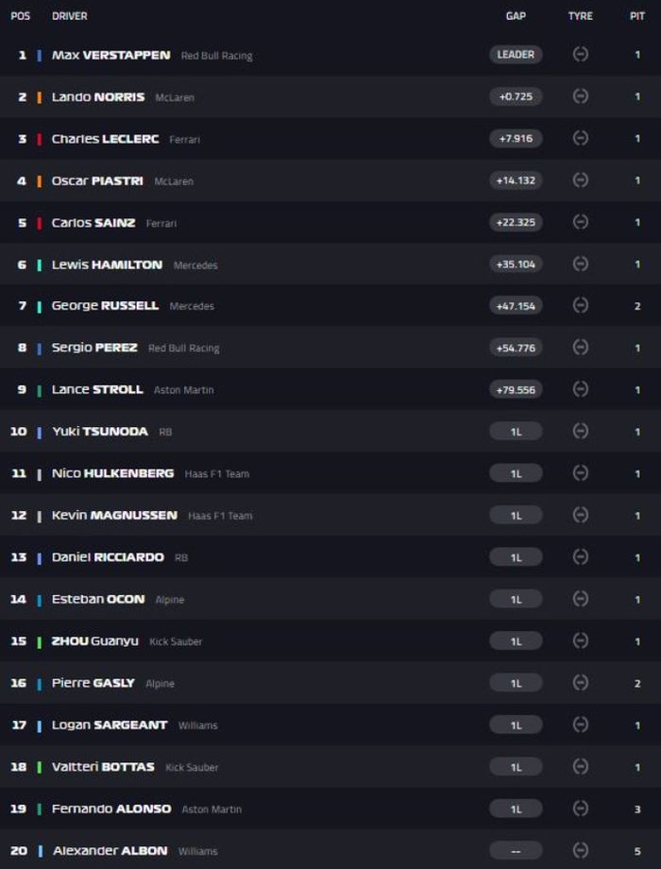Click the tyre icon for Zhou Guanyu
Image resolution: width=661 pixels, height=869 pixels.
581,640
